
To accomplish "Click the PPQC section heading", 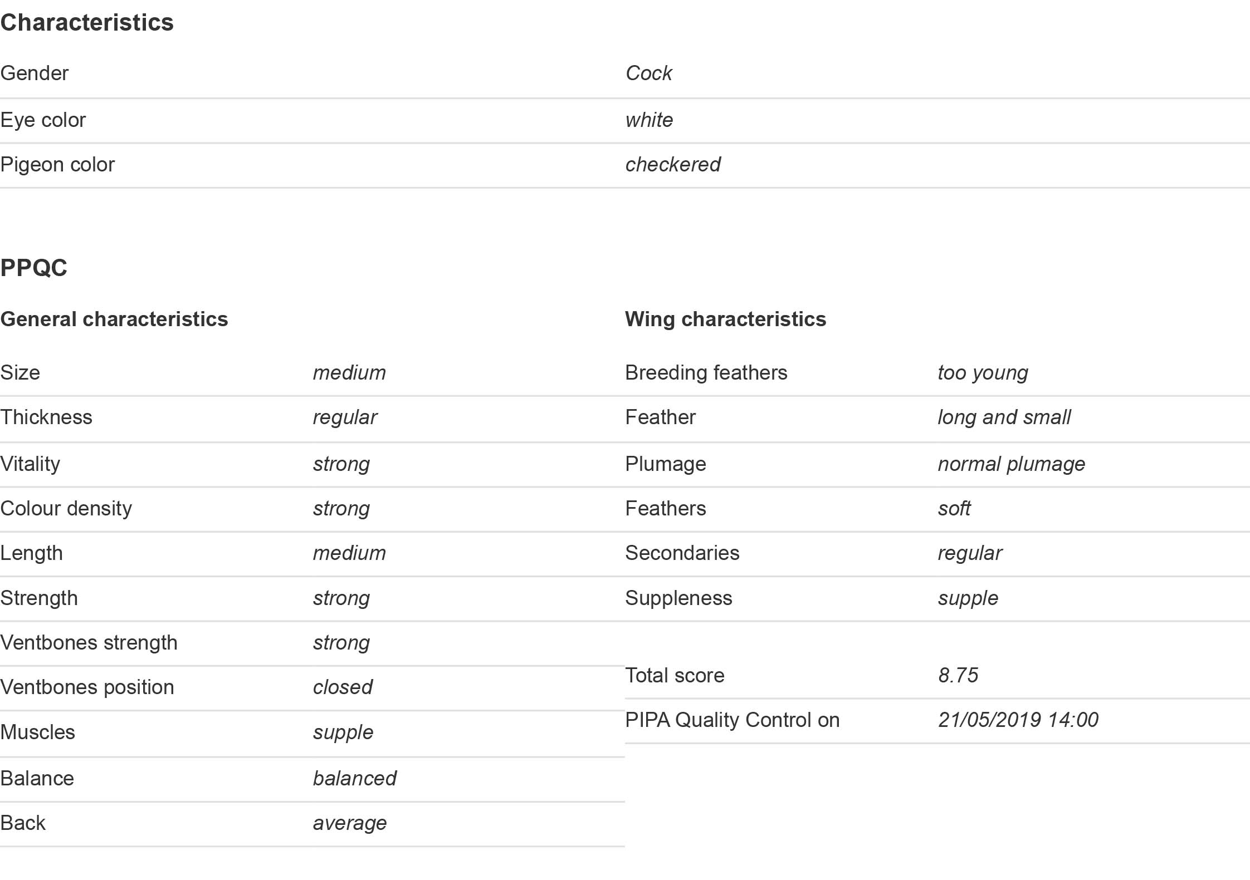I will pos(33,268).
